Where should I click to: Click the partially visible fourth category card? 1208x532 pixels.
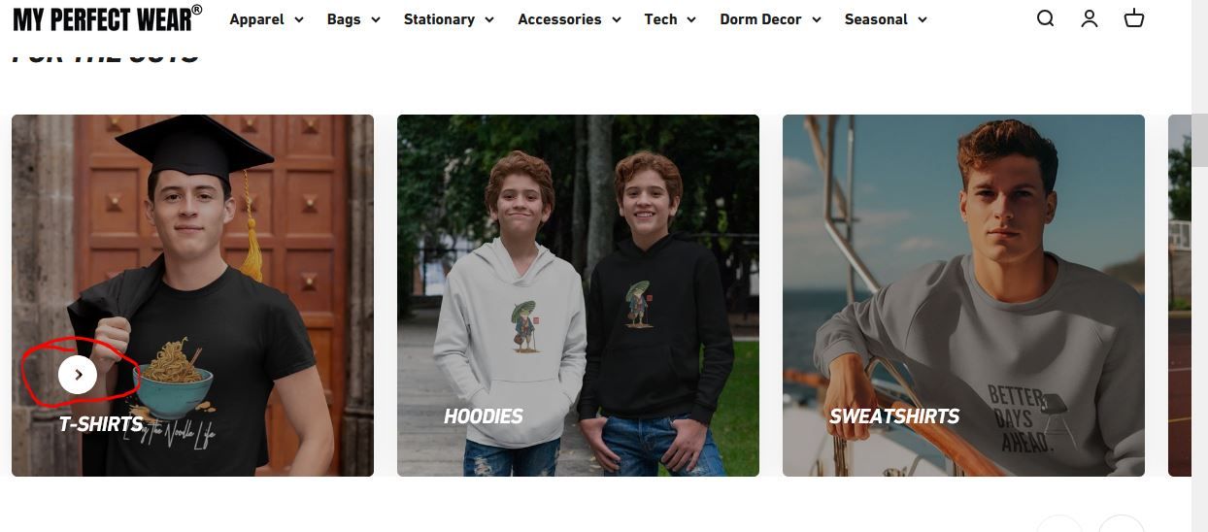pyautogui.click(x=1179, y=295)
